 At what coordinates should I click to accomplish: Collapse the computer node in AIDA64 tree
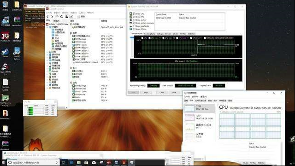coord(47,27)
